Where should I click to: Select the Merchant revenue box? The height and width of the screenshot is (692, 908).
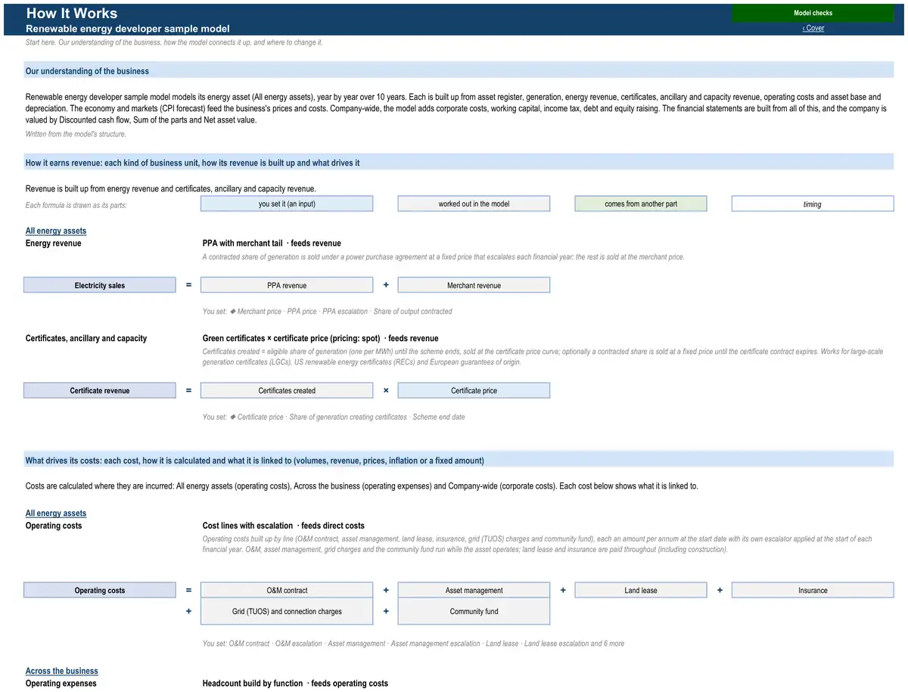[474, 285]
